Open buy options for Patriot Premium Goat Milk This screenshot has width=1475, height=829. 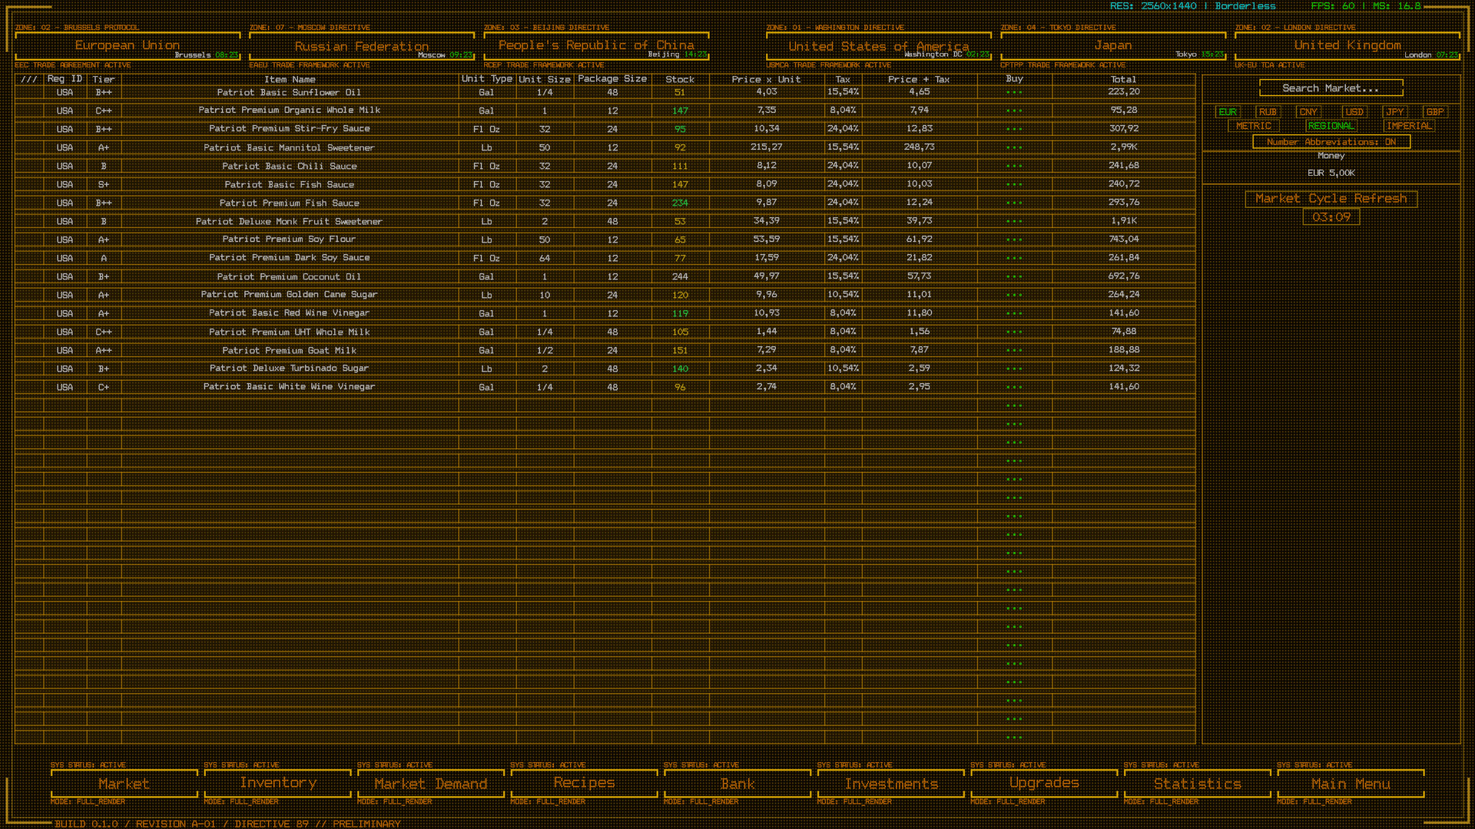tap(1014, 350)
